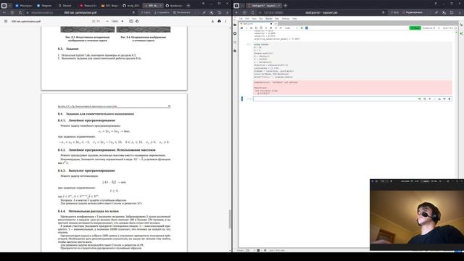Screen dimensions: 464x261
Task: Click the JupyterLab browser address bar
Action: tap(321, 13)
